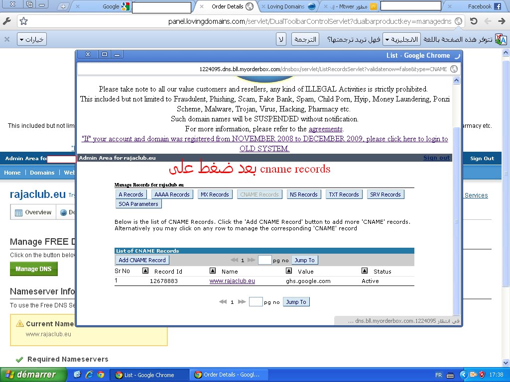Click the Google Translate icon in the translation bar
The image size is (510, 382).
click(x=501, y=39)
